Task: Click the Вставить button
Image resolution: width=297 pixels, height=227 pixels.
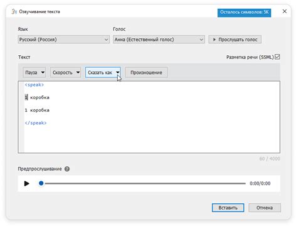Action: [x=228, y=208]
